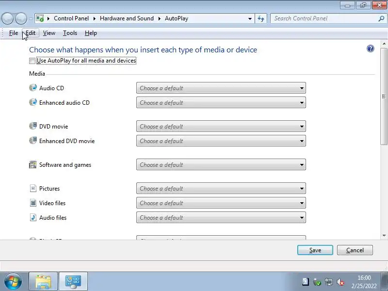Click the Video files icon
The width and height of the screenshot is (388, 291).
33,203
